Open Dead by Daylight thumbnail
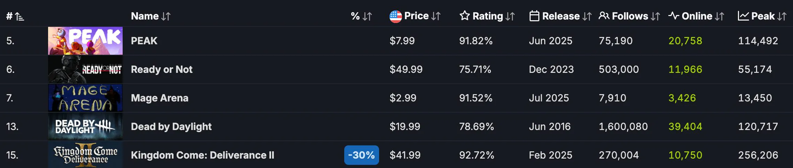The image size is (793, 168). tap(85, 127)
